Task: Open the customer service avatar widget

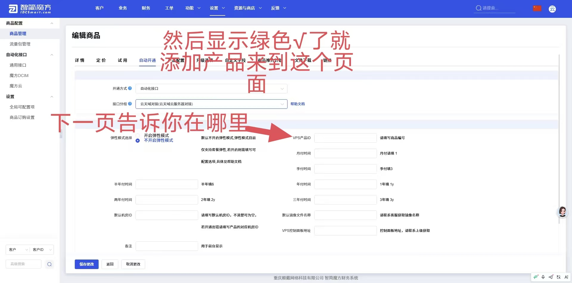Action: [562, 212]
